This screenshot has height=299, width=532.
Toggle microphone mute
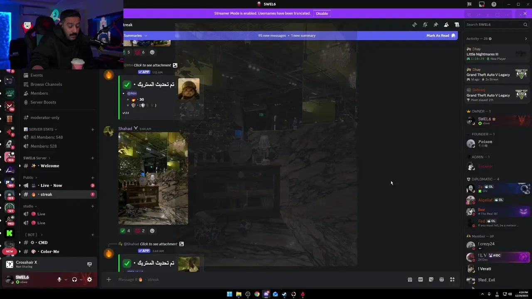click(x=59, y=279)
